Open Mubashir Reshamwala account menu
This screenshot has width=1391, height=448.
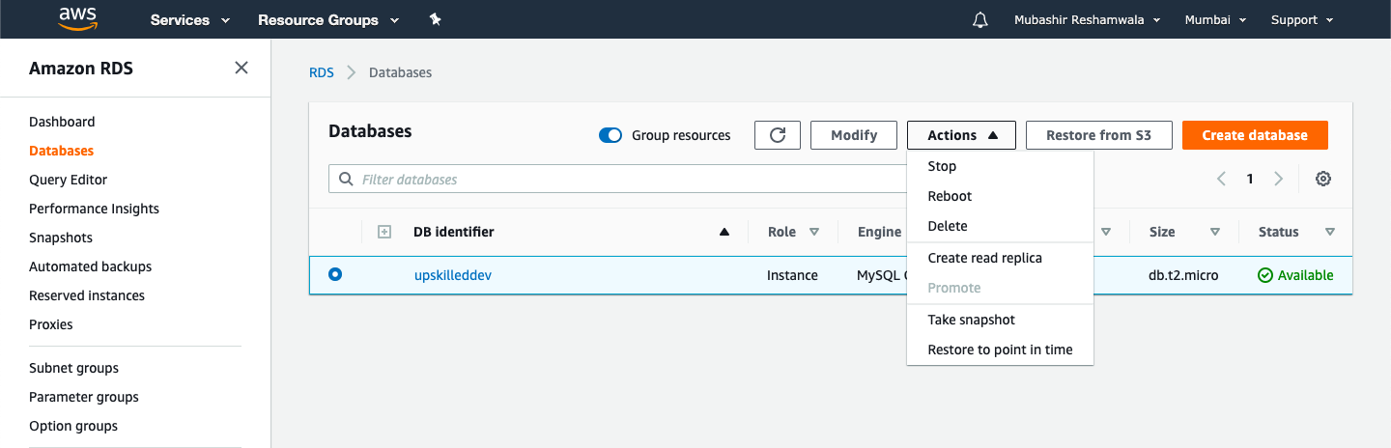[x=1087, y=19]
